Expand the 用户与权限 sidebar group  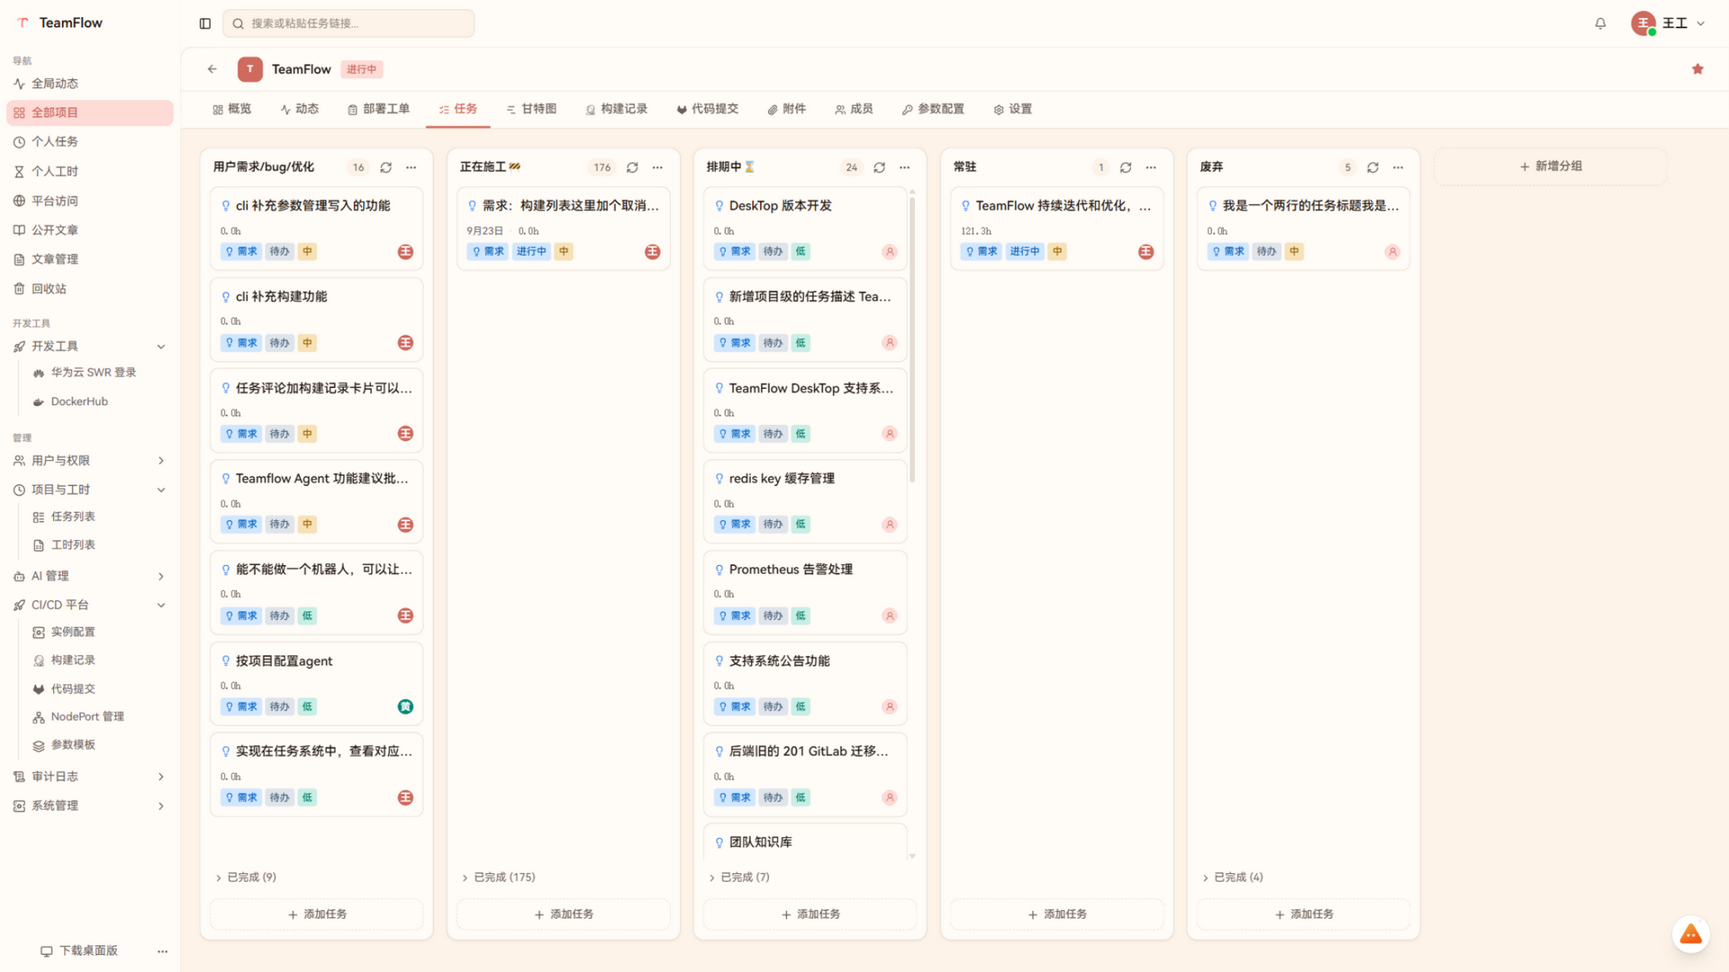point(161,461)
